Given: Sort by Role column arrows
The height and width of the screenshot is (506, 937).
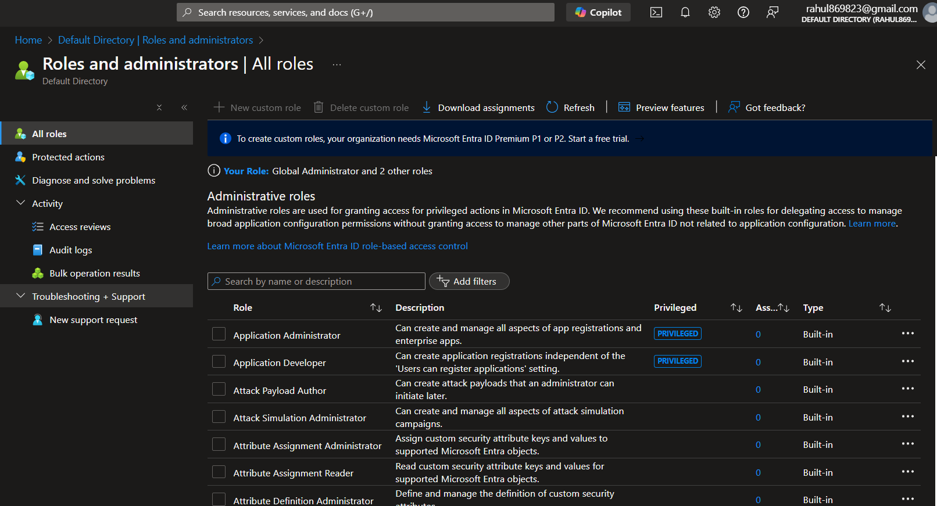Looking at the screenshot, I should click(x=376, y=308).
